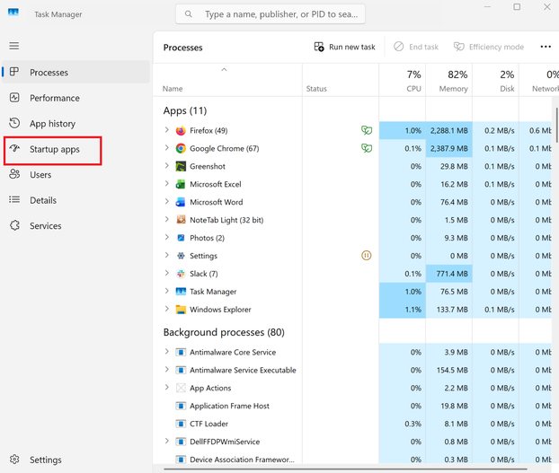This screenshot has width=559, height=473.
Task: Click the efficiency mode leaf on Firefox row
Action: click(x=367, y=130)
